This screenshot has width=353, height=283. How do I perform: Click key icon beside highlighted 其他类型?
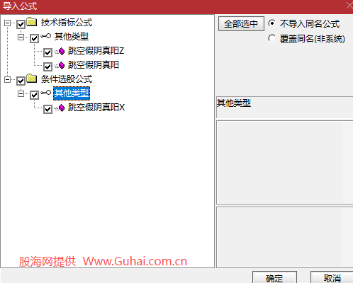pos(45,93)
